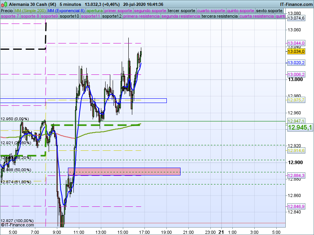Select the MM (Simple 200) indicator label

[30, 11]
